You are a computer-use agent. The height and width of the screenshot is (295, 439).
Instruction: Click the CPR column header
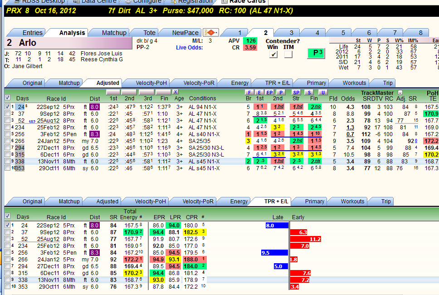pyautogui.click(x=191, y=217)
